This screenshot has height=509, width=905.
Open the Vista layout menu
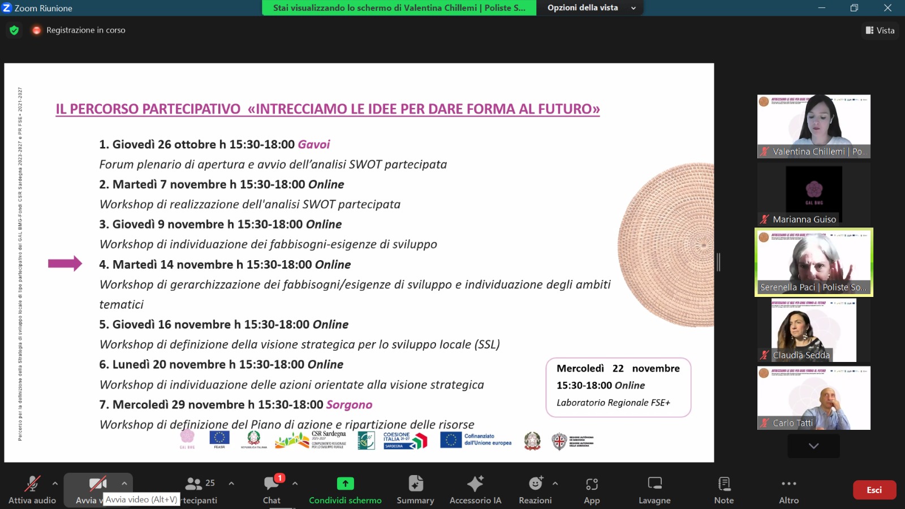[x=880, y=31]
